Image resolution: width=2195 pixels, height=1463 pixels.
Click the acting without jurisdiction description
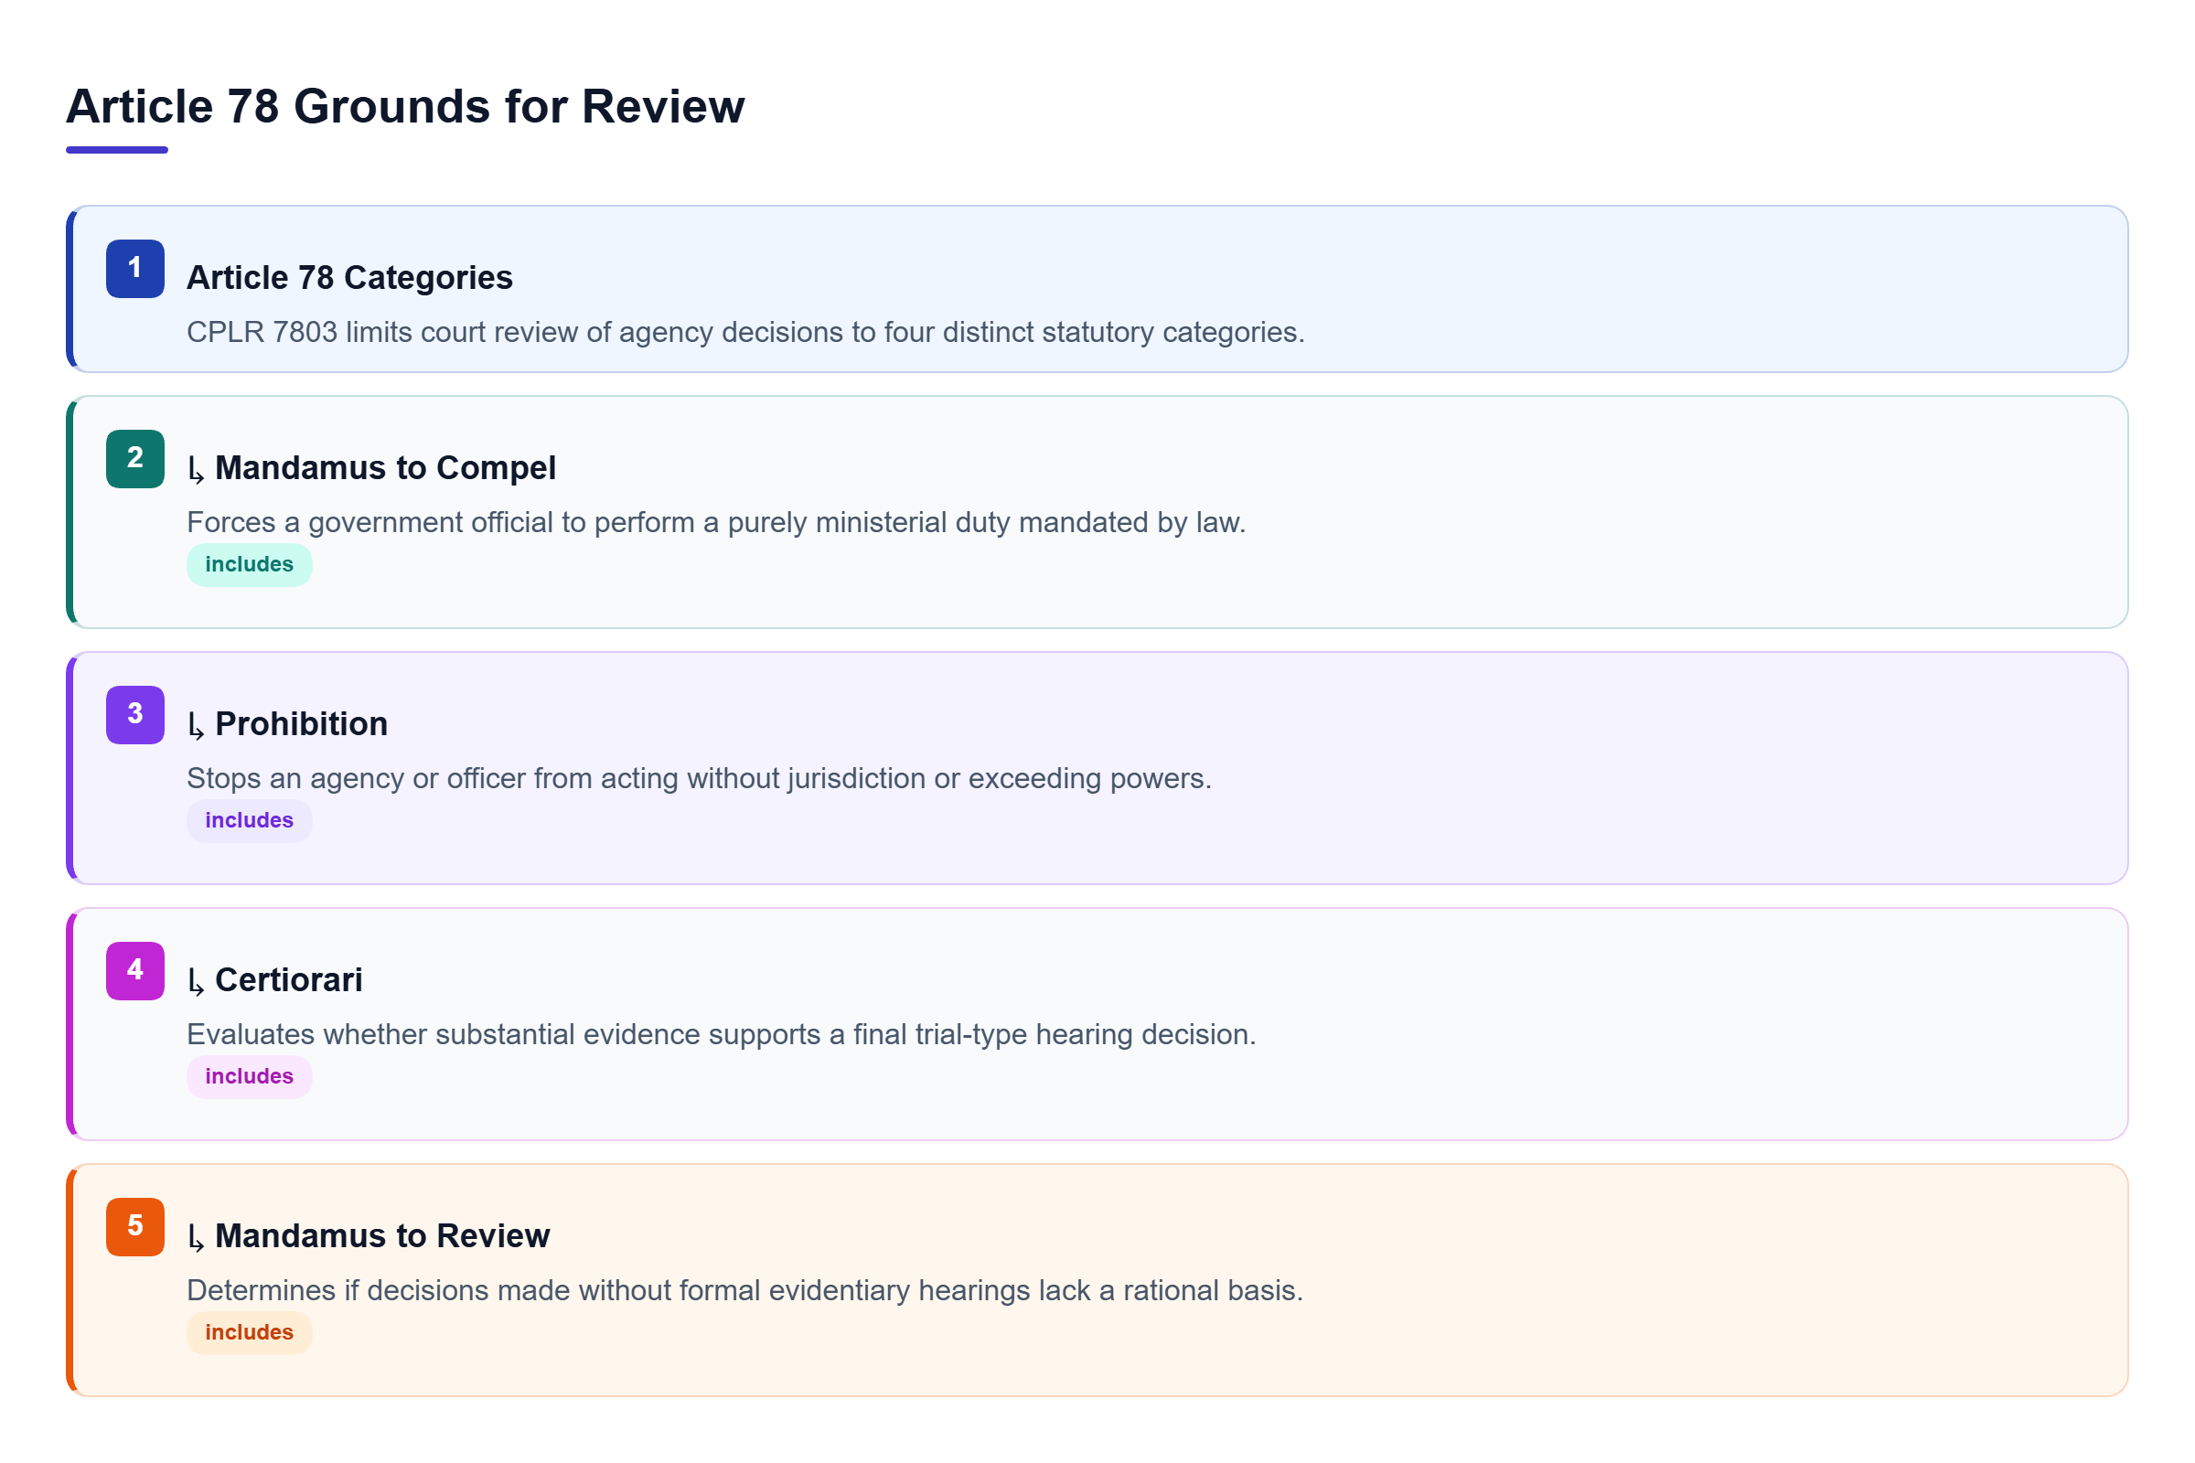pyautogui.click(x=699, y=778)
